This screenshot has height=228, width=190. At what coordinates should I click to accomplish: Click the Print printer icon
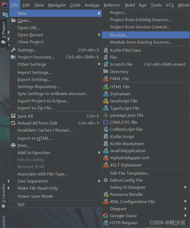tap(13, 145)
